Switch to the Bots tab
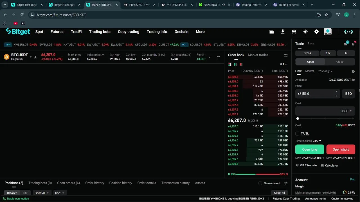Screen dimensions: 360x202 point(311,44)
